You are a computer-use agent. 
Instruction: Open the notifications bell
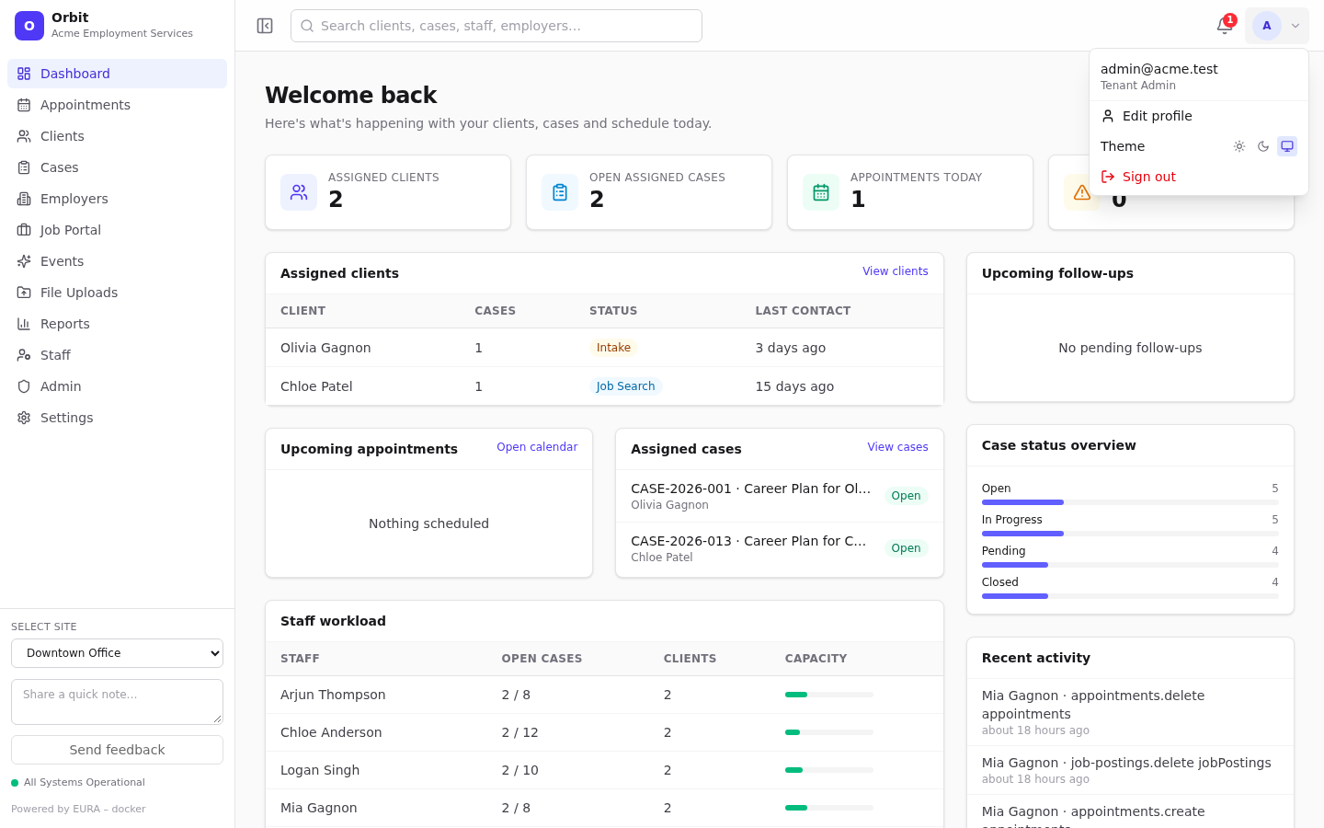point(1225,26)
